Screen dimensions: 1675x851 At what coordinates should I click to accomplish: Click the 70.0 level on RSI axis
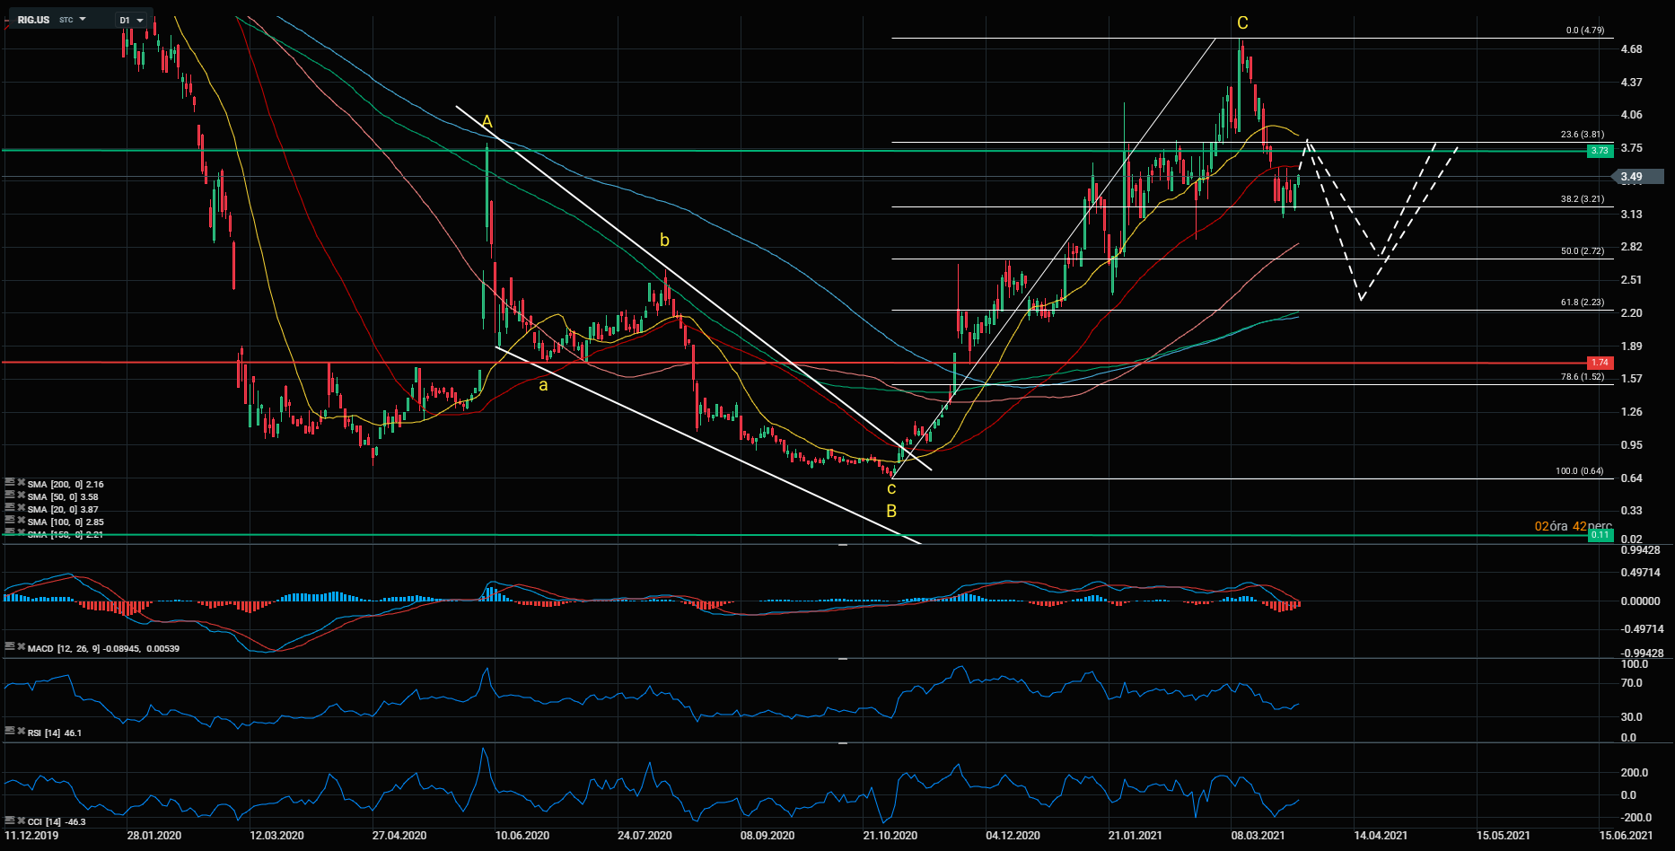[1631, 683]
